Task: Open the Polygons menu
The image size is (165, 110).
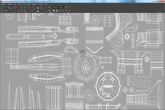Action: pyautogui.click(x=4, y=4)
